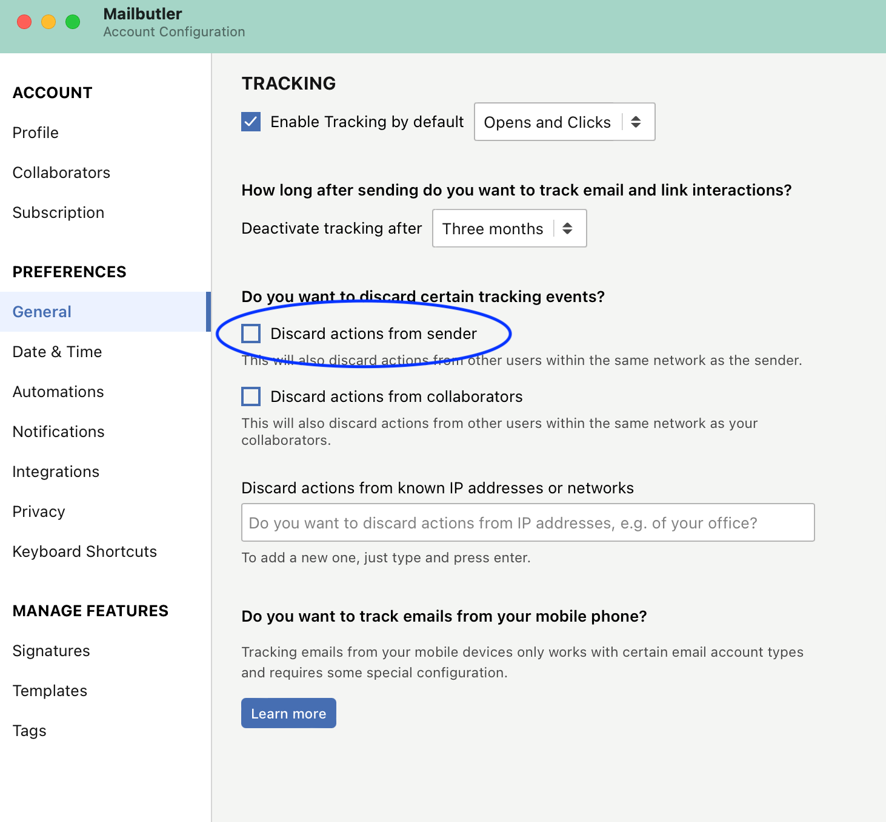Go to Notifications preferences
This screenshot has width=886, height=822.
(x=58, y=432)
